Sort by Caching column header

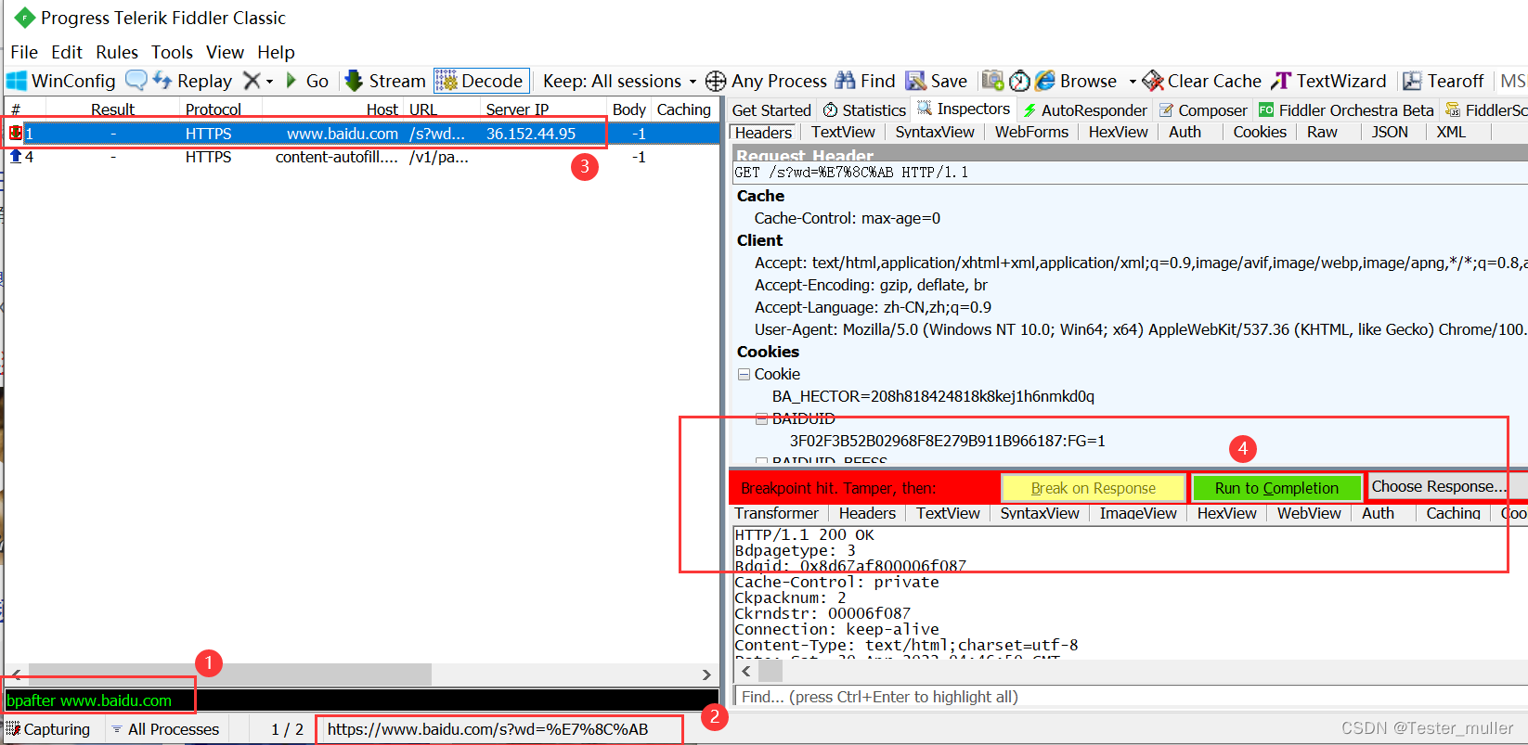(x=683, y=109)
